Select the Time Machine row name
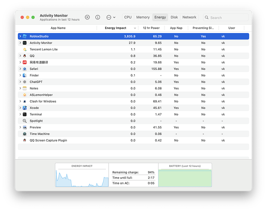Screen dimensions: 267x211 tap(39, 134)
